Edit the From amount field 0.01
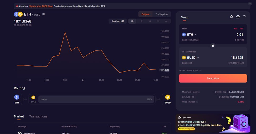The width and height of the screenshot is (256, 134). click(x=239, y=35)
